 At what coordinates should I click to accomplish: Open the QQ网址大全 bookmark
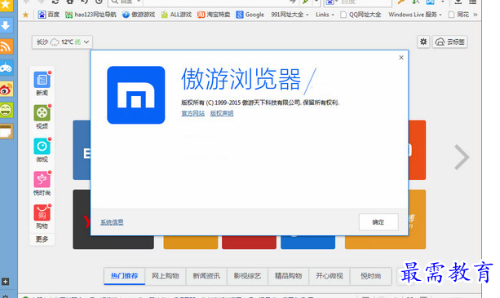point(361,15)
